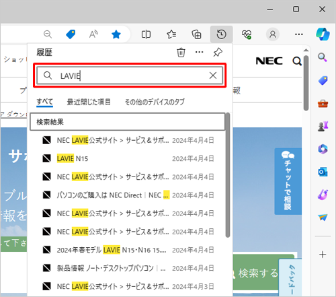Open the チャットで相談 side button
The height and width of the screenshot is (297, 336).
[288, 181]
